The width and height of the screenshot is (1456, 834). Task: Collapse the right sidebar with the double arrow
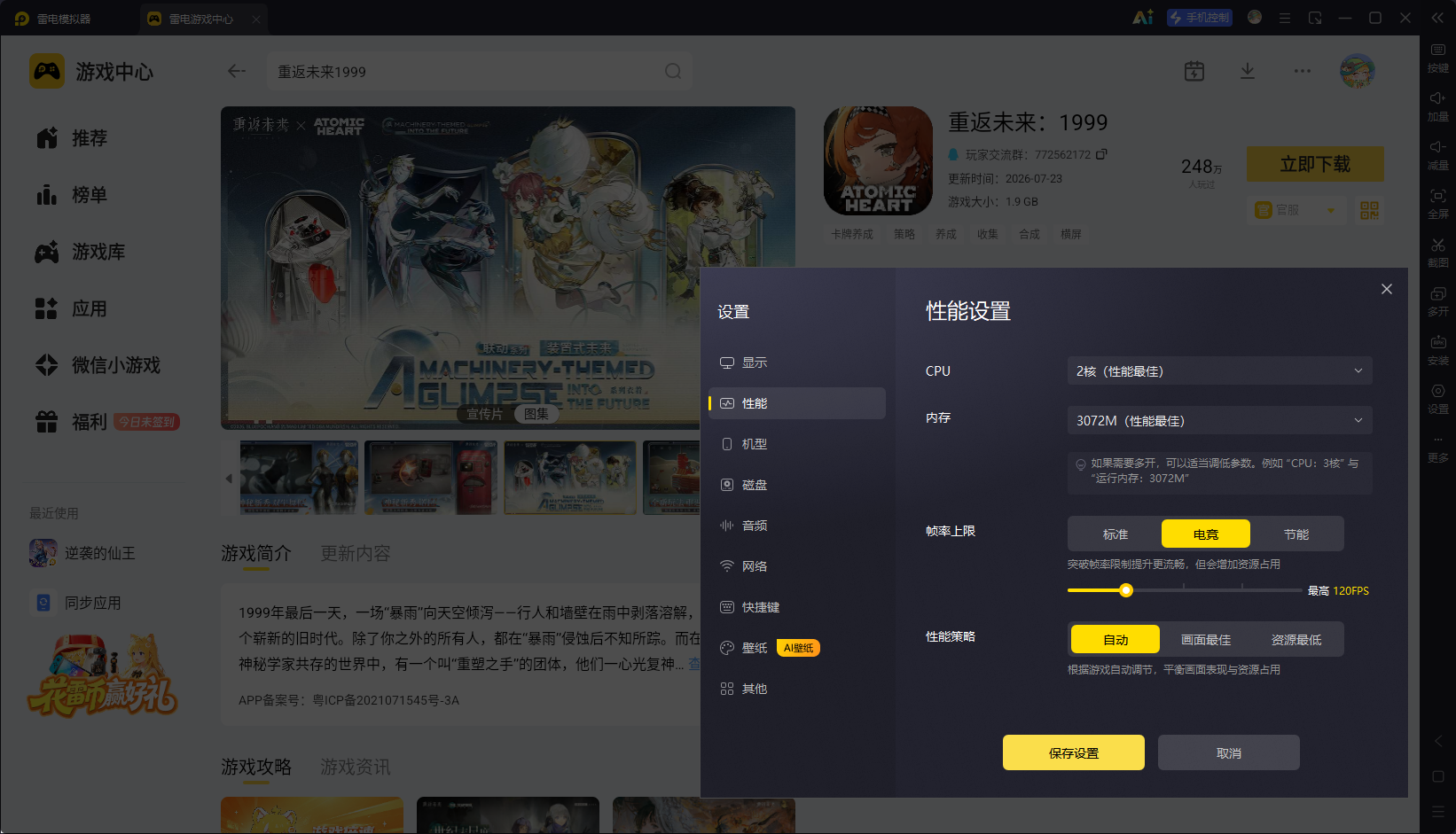(1437, 18)
